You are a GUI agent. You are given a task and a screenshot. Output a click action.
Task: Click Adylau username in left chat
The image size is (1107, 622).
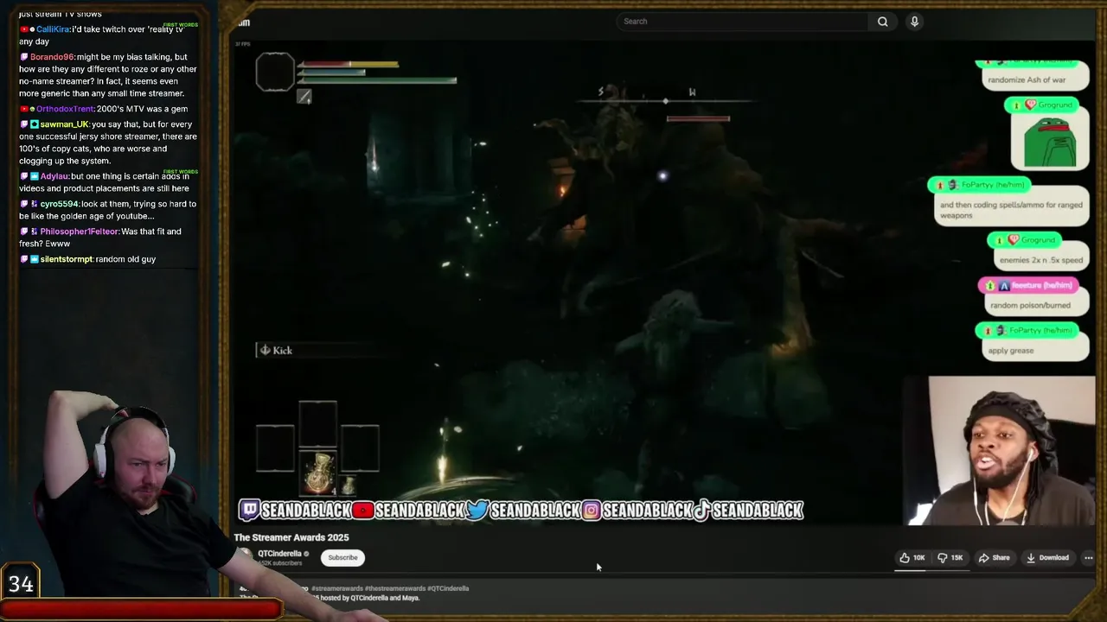point(54,176)
